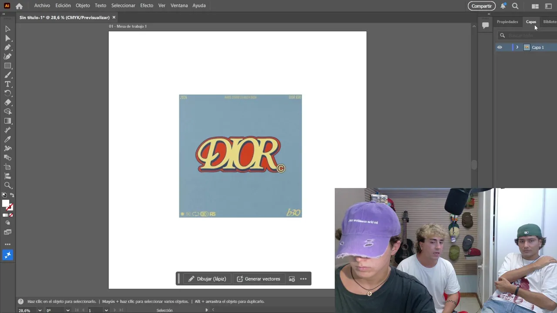The image size is (557, 313).
Task: Click the Buscar todo layers search field
Action: click(528, 36)
